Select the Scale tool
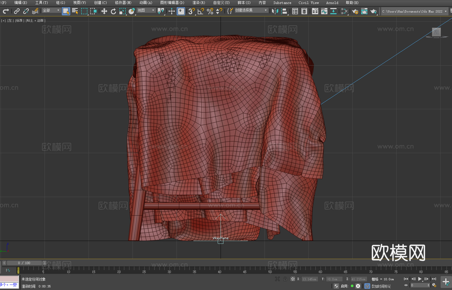This screenshot has height=290, width=452. click(x=123, y=11)
